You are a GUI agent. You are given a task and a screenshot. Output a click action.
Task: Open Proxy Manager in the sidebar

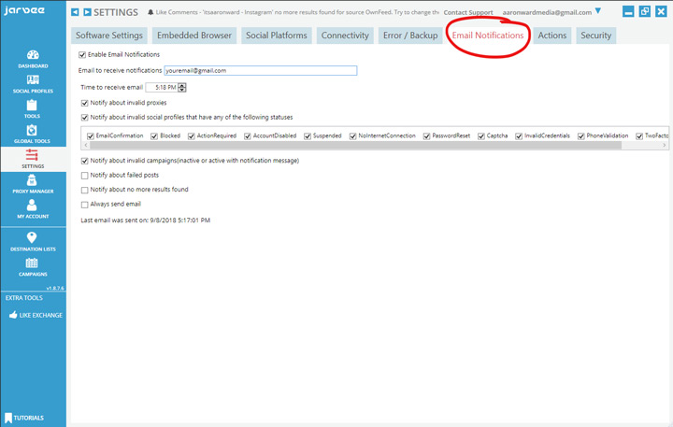[x=33, y=184]
